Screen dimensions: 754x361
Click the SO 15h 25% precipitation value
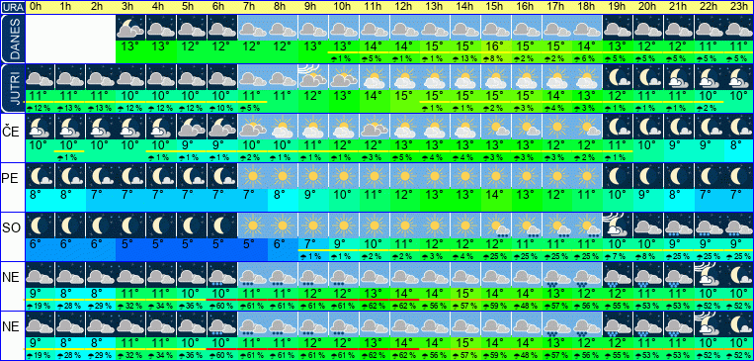[496, 256]
